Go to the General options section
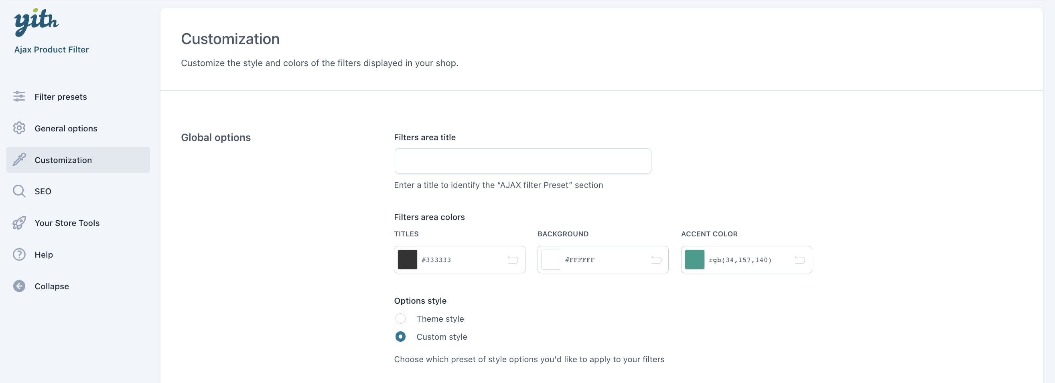Image resolution: width=1055 pixels, height=383 pixels. click(66, 129)
